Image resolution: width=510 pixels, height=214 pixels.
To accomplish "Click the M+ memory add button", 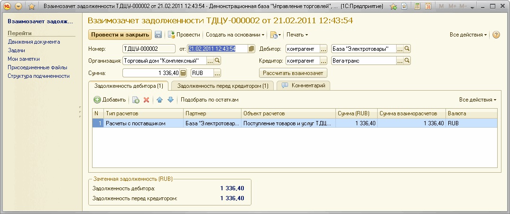I will pos(453,6).
